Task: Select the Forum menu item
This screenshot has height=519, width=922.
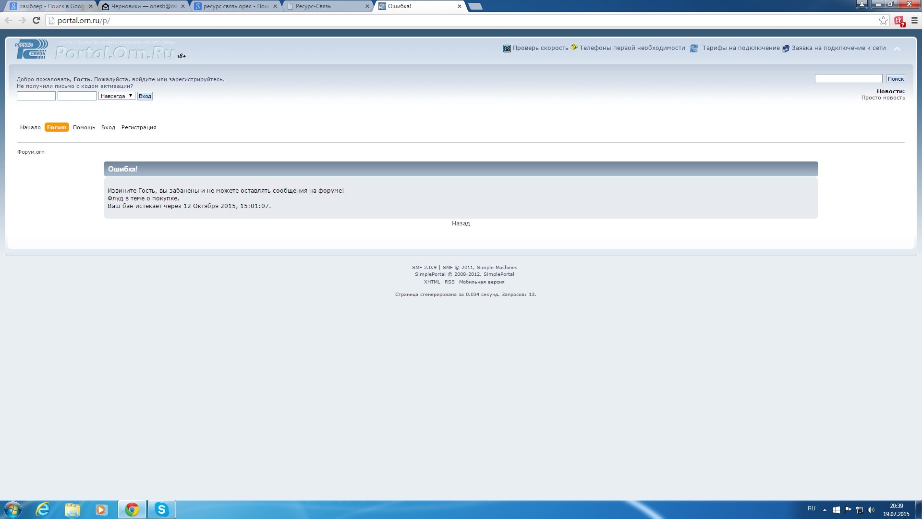Action: [x=57, y=127]
